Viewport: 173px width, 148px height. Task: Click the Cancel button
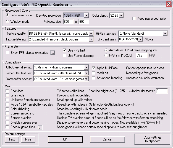(x=108, y=139)
